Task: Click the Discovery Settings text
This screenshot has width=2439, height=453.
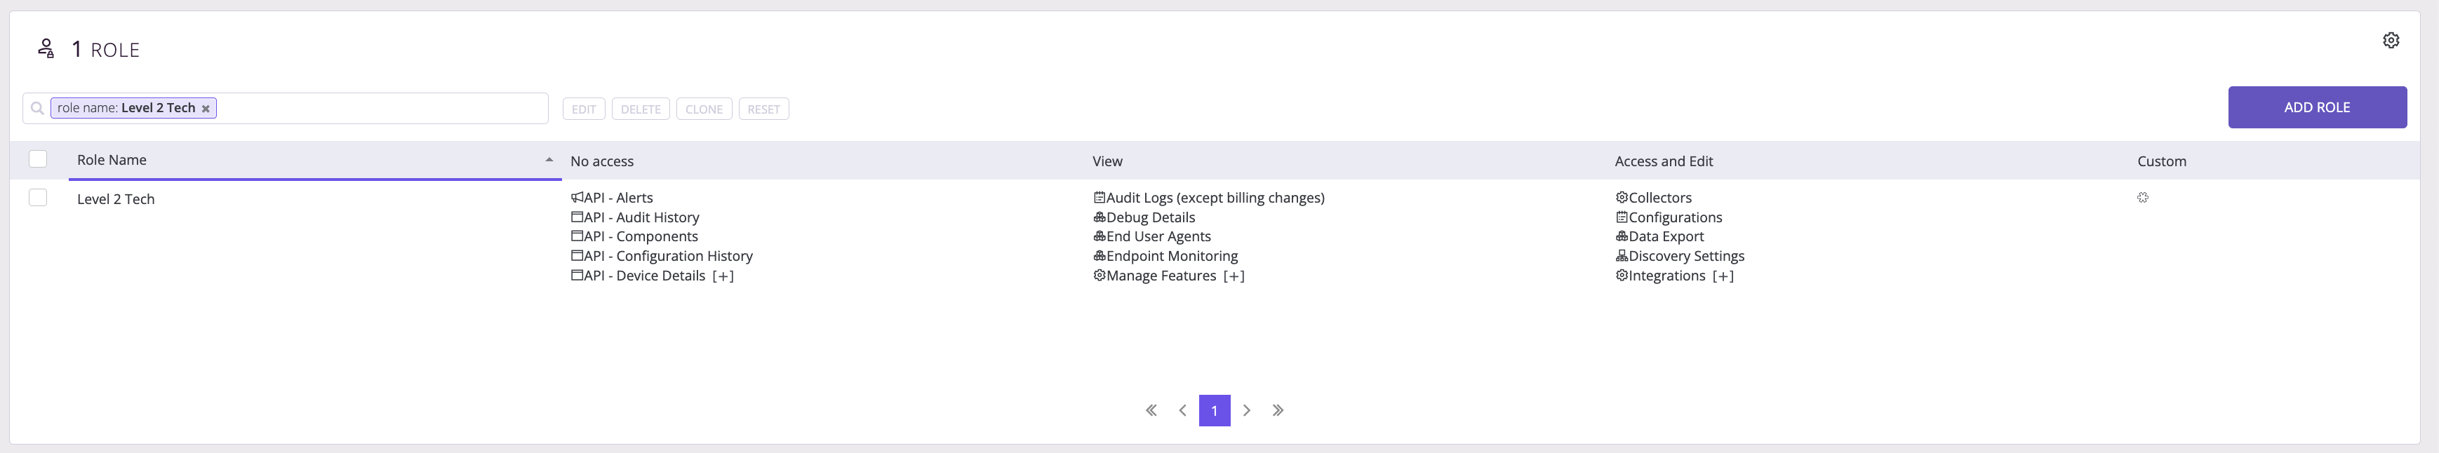Action: point(1688,256)
